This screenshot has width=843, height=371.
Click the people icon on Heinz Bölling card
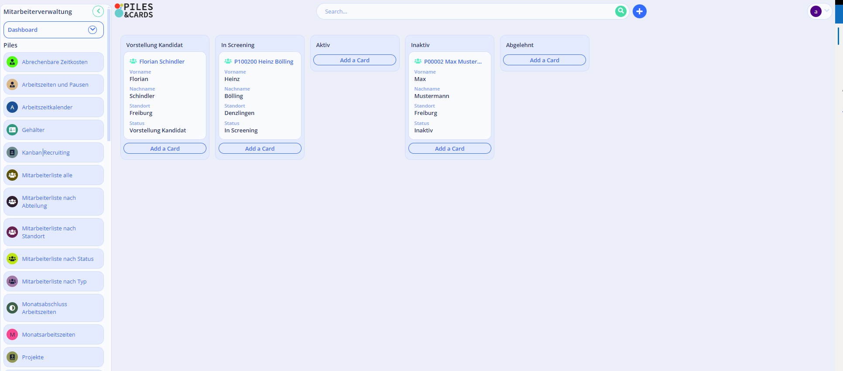tap(228, 61)
